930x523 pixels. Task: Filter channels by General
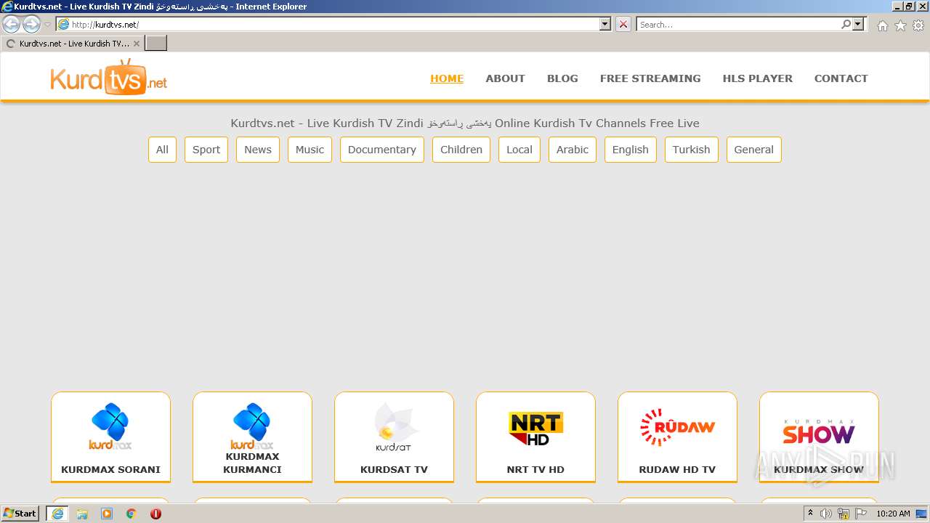point(753,150)
